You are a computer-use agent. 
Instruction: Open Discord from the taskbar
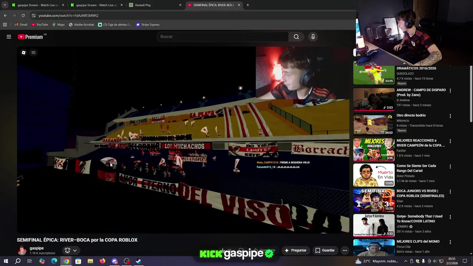[115, 261]
